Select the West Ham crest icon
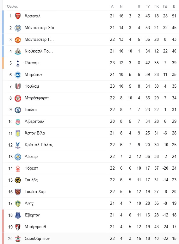Viewport: 179px width, 244px height. tap(18, 192)
